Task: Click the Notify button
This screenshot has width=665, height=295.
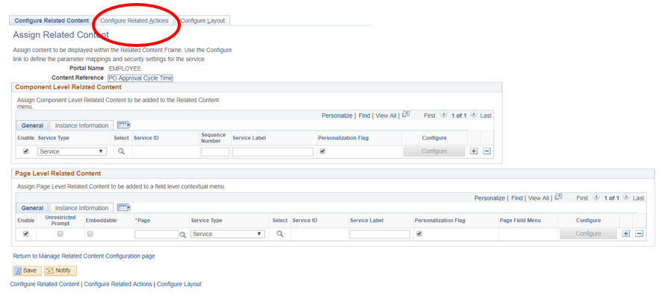Action: point(61,270)
